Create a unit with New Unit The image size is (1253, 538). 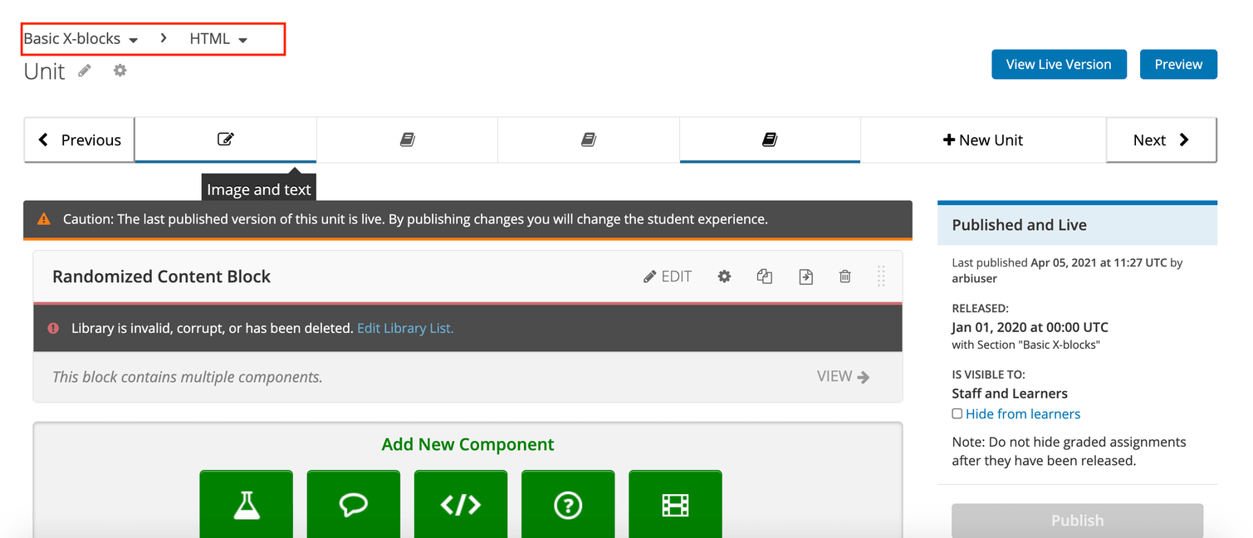pos(983,139)
